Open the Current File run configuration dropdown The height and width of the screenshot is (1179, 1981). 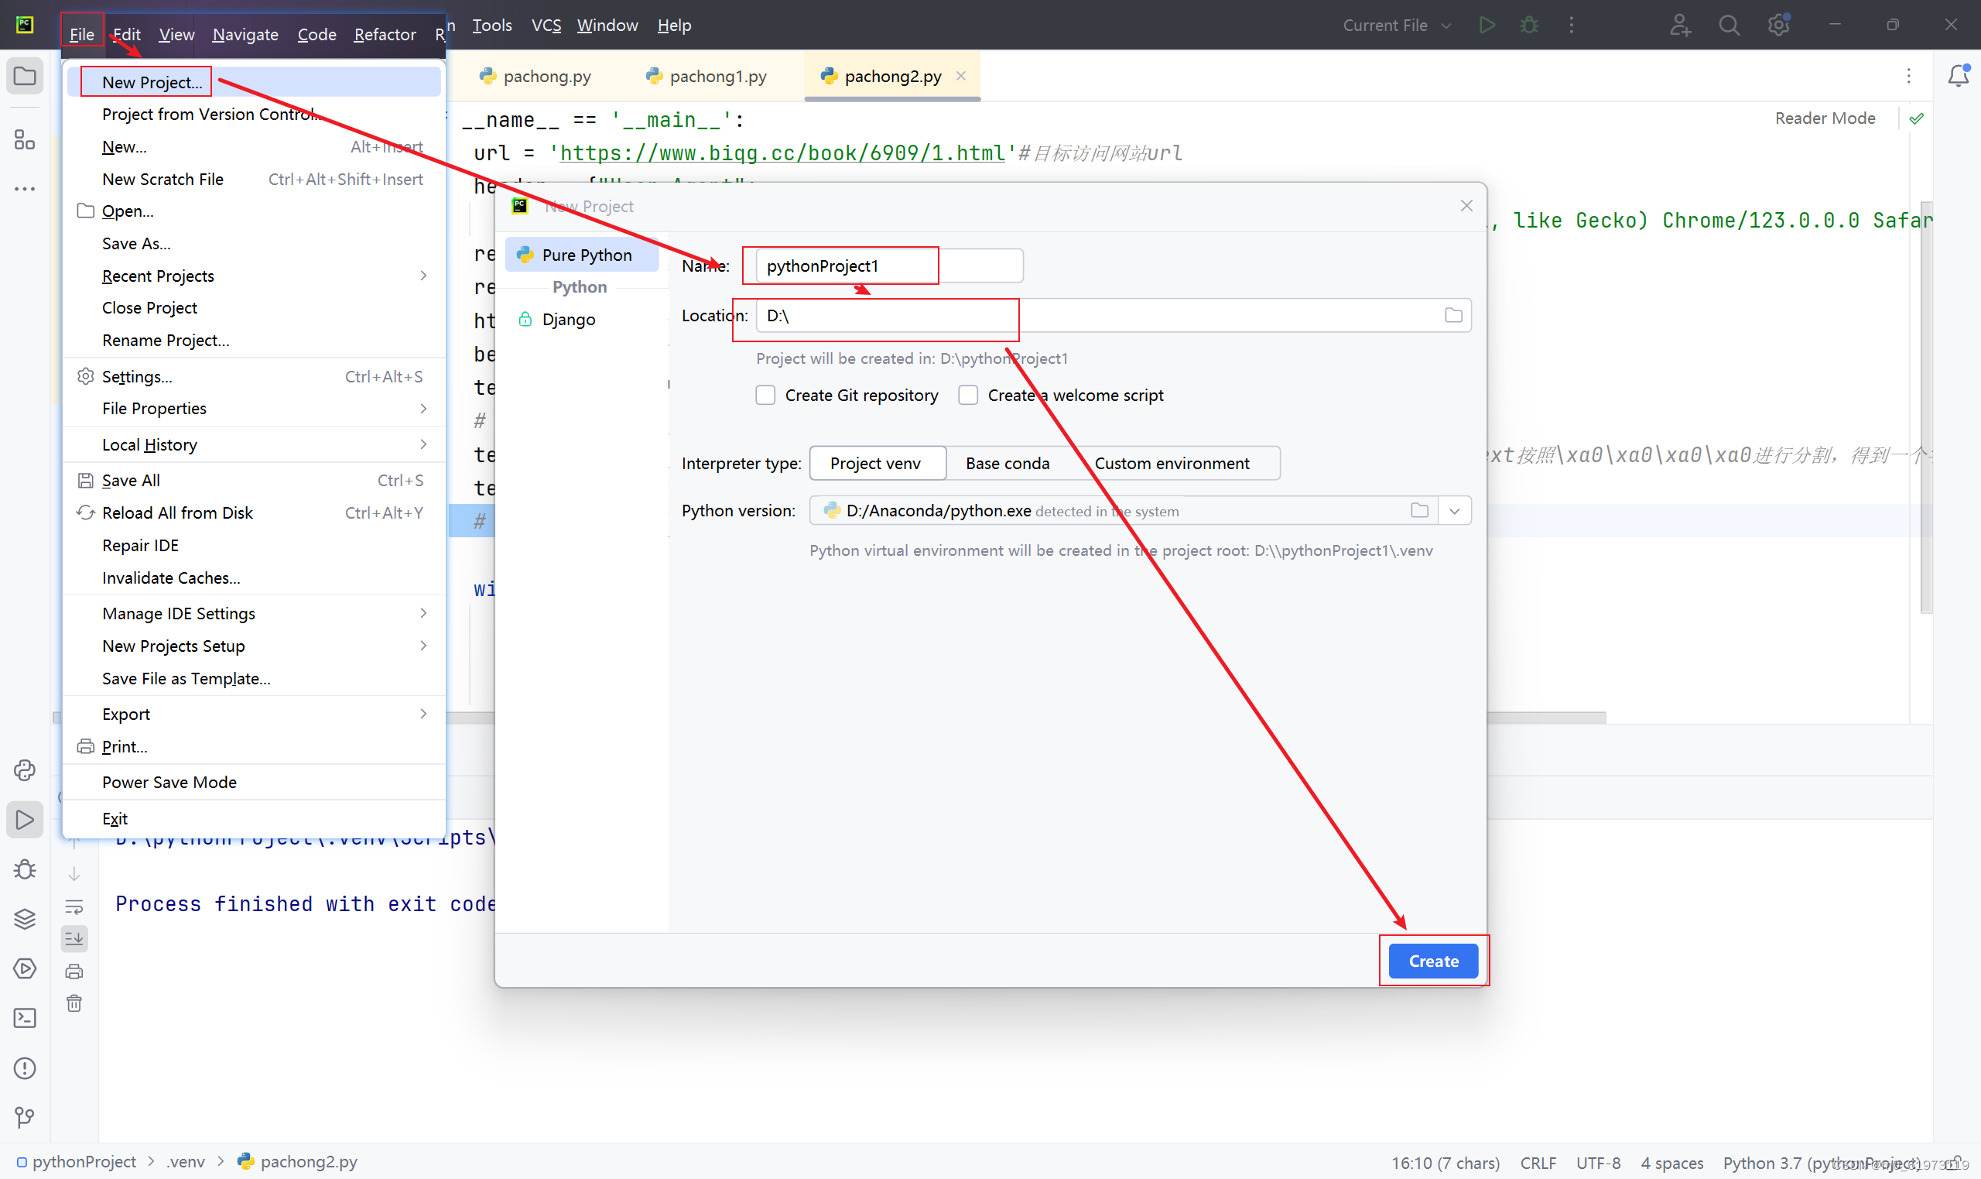1397,26
